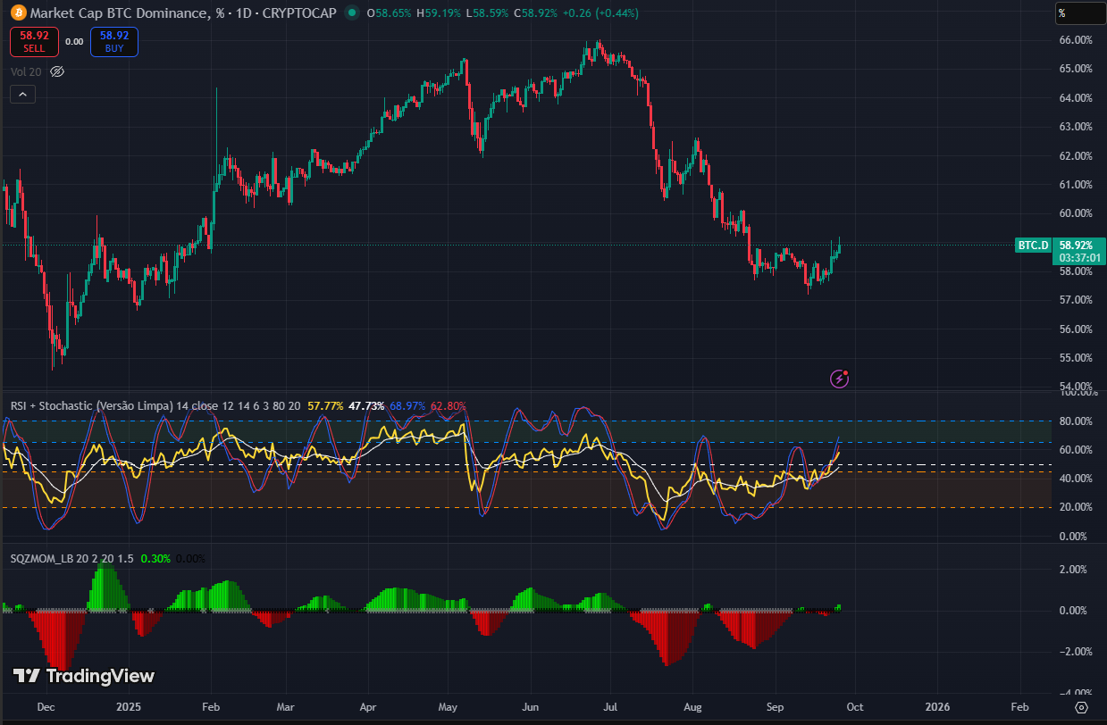Select the RSI + Stochastic (Versão Limpa) legend

91,405
